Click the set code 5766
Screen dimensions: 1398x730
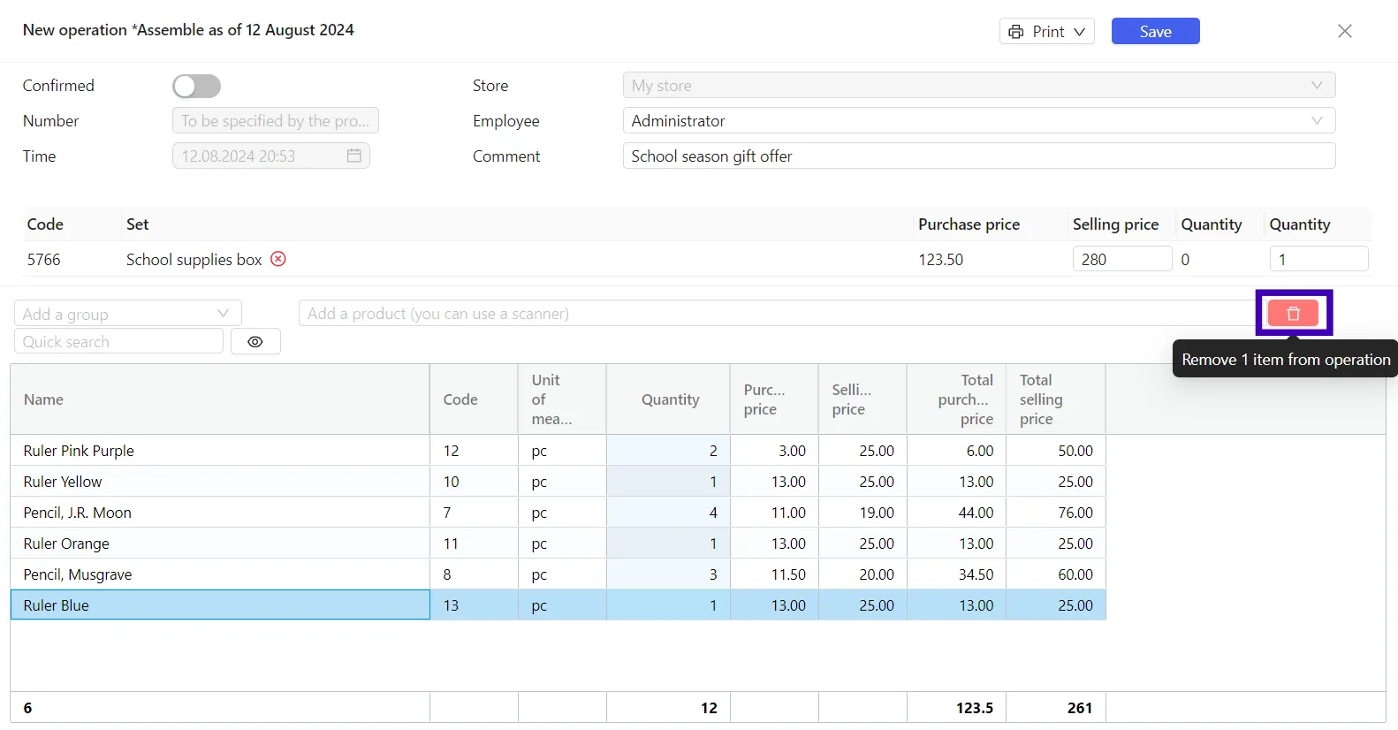pos(44,259)
